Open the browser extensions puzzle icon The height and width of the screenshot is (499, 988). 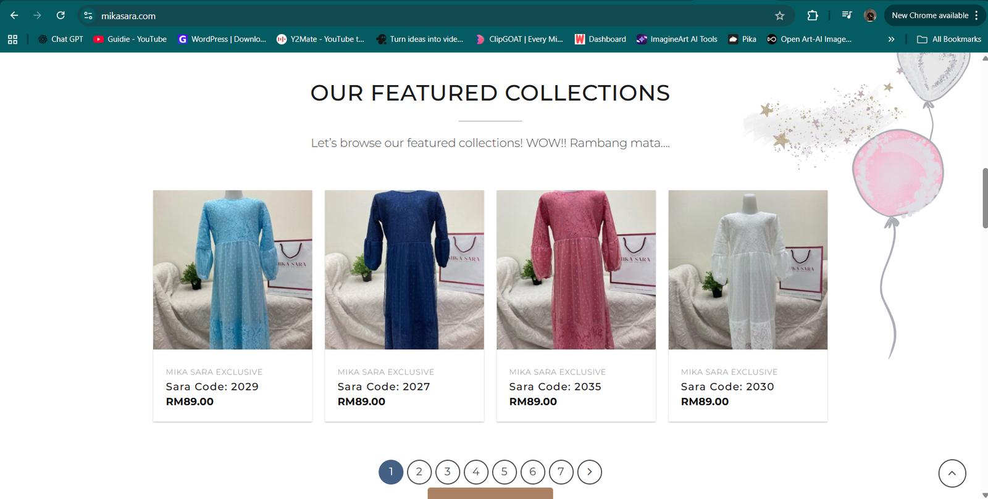(x=813, y=15)
